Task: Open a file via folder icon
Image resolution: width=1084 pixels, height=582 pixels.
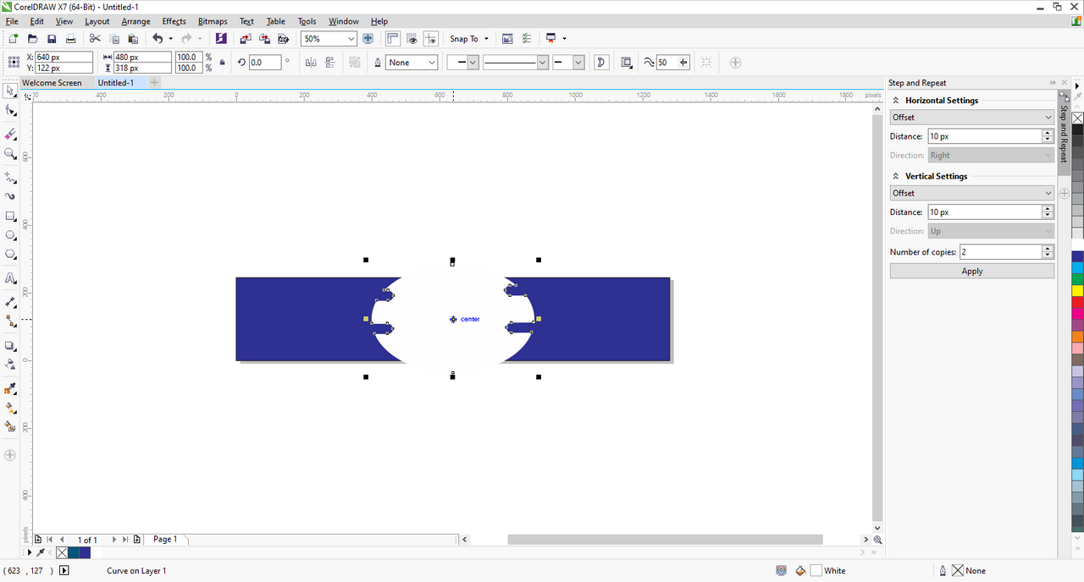Action: coord(32,39)
